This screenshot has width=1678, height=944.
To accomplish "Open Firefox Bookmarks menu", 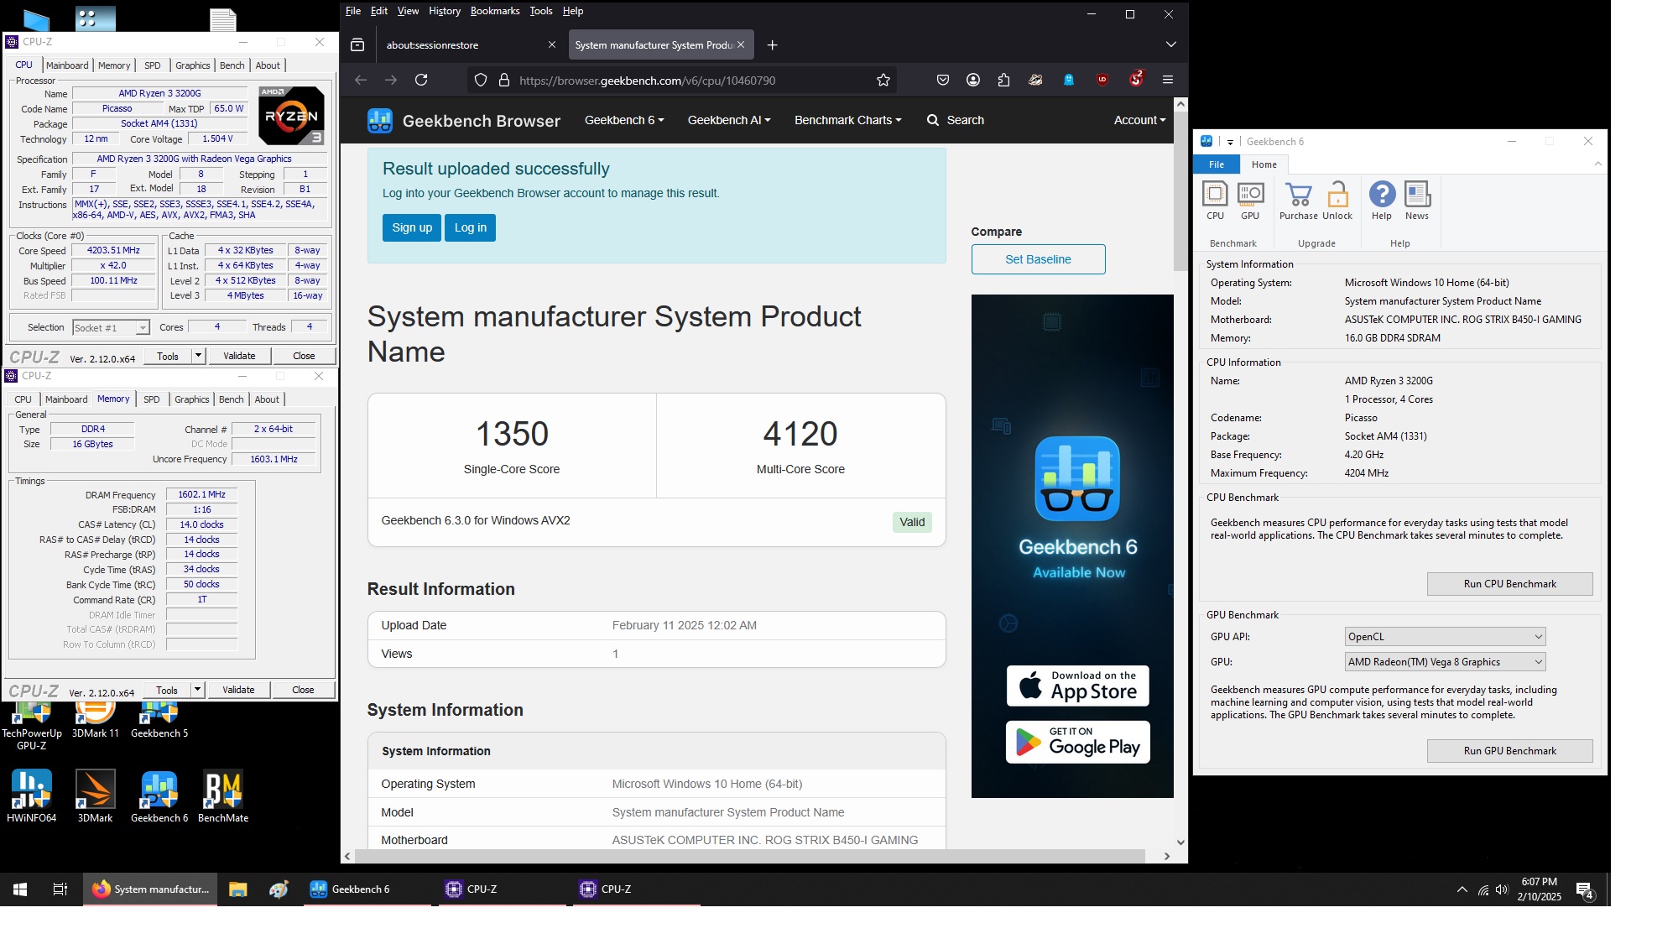I will tap(494, 11).
